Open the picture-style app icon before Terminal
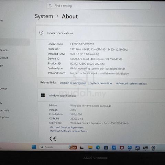 click(137, 148)
